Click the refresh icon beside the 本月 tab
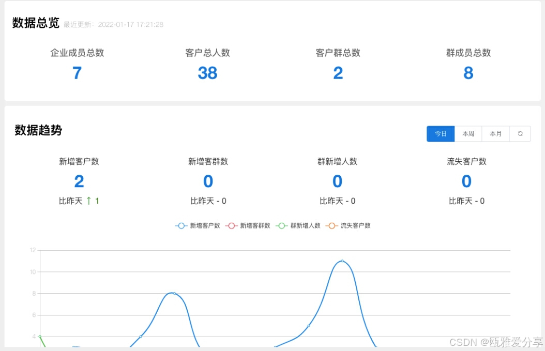This screenshot has height=351, width=545. tap(520, 133)
